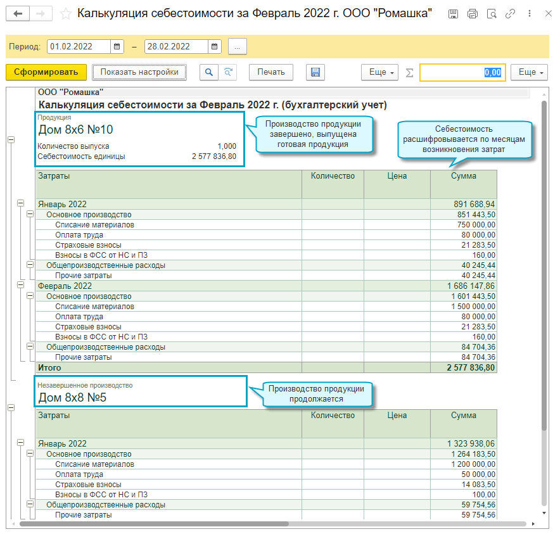The height and width of the screenshot is (534, 560).
Task: Collapse Основное производство under Февраль 2022
Action: tap(30, 296)
